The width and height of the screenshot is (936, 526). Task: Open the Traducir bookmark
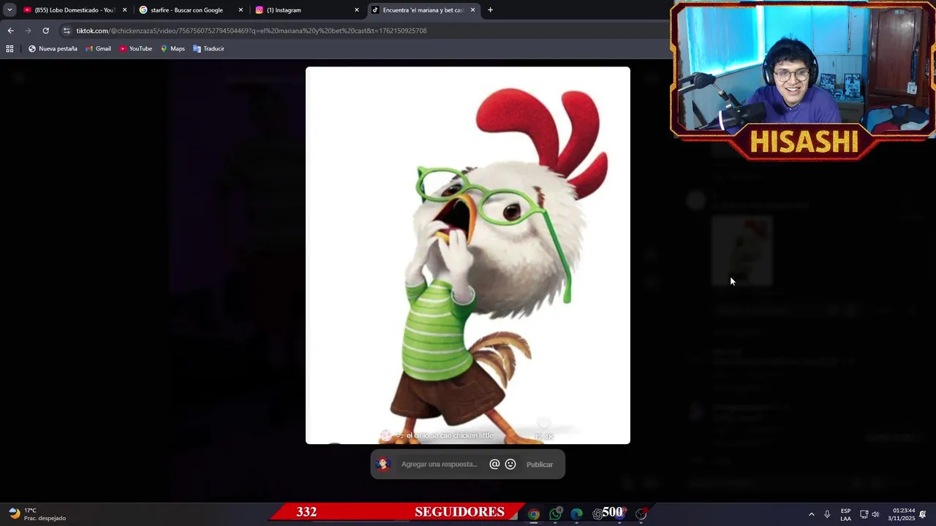[x=208, y=49]
